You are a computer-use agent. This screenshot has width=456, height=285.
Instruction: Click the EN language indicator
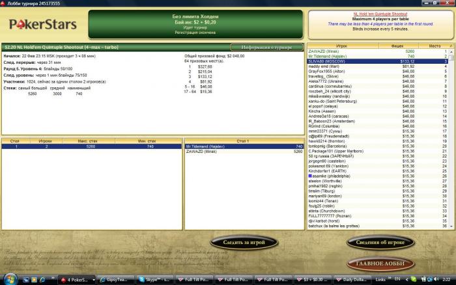click(x=397, y=279)
